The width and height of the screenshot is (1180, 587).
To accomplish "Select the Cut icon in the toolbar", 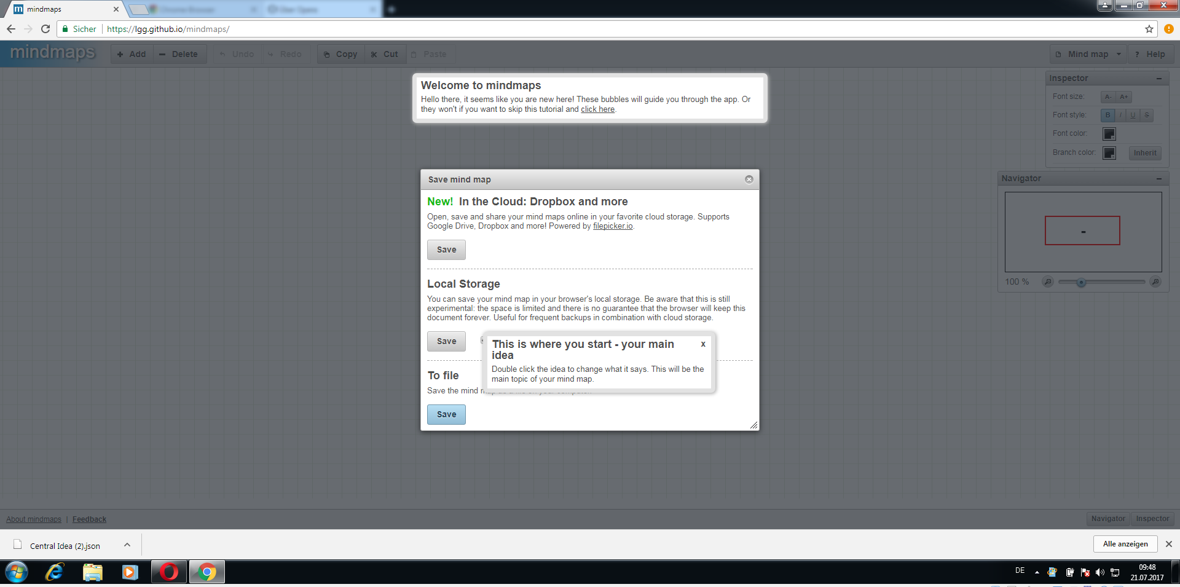I will (x=374, y=54).
